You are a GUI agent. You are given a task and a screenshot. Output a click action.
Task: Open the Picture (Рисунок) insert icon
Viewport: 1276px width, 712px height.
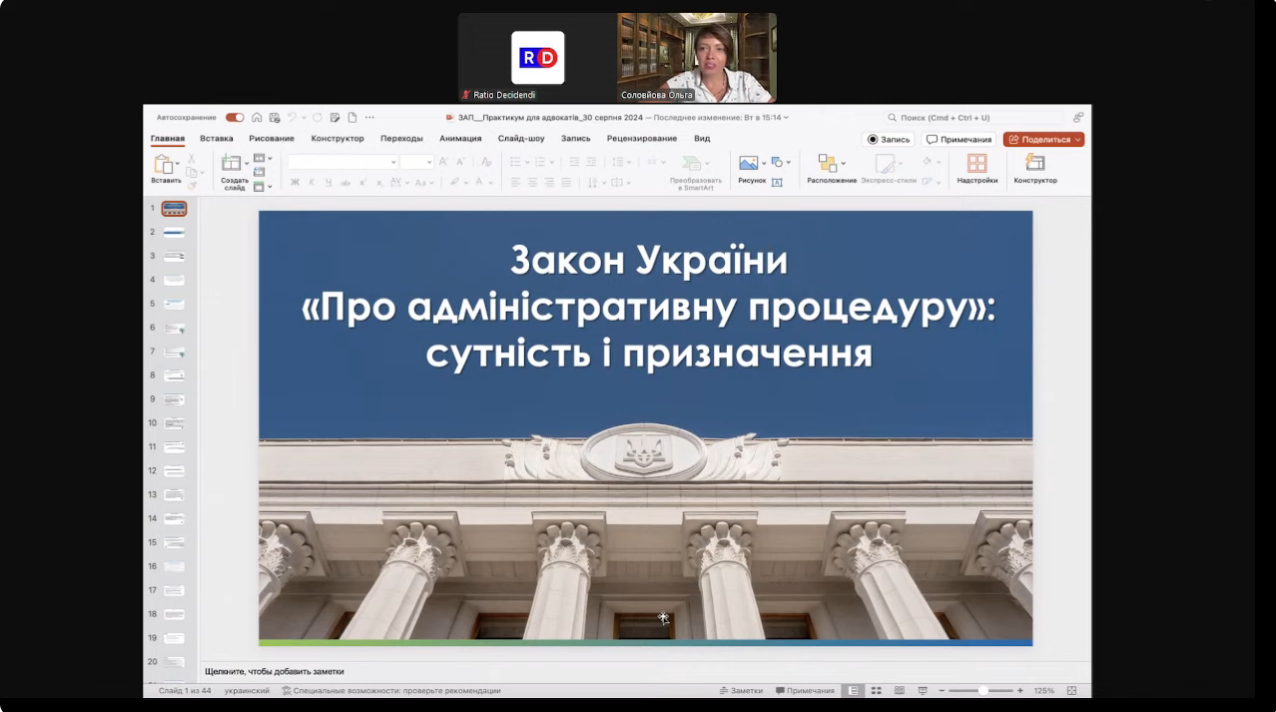748,164
